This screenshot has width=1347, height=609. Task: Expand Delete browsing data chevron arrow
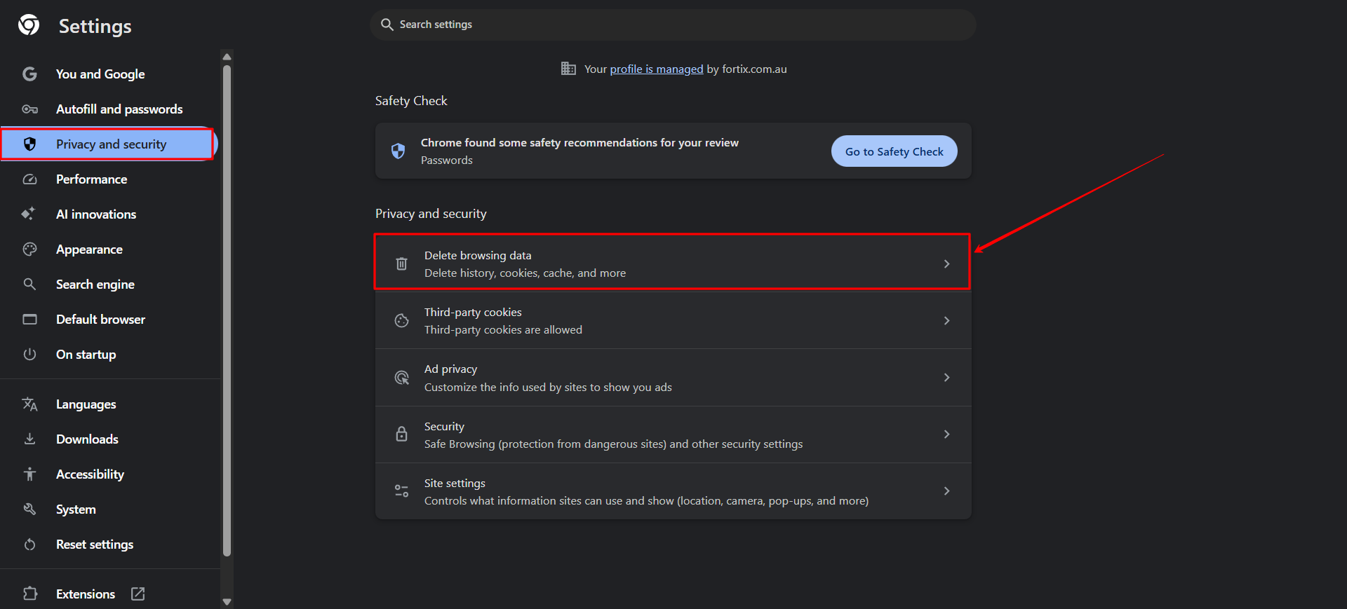(946, 264)
